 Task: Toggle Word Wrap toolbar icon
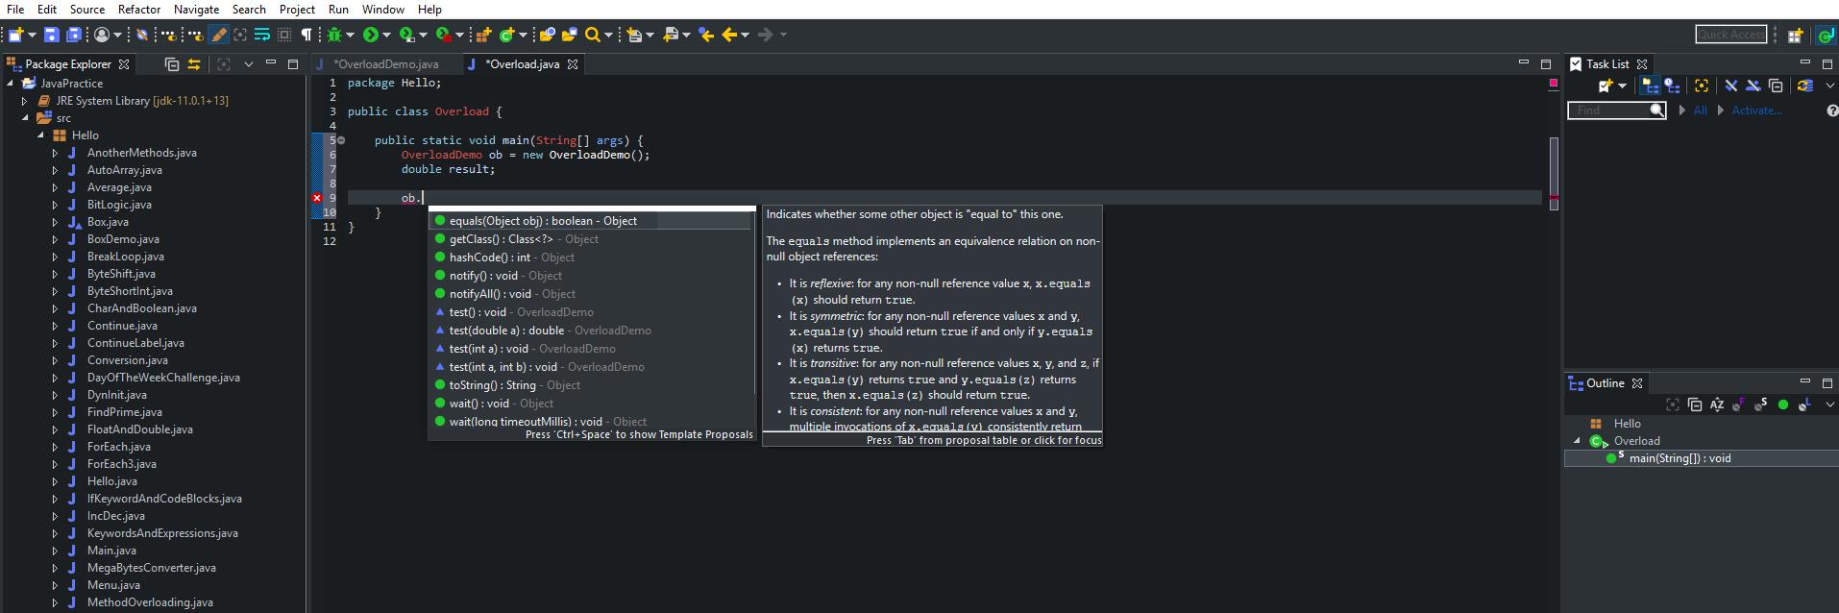[261, 35]
